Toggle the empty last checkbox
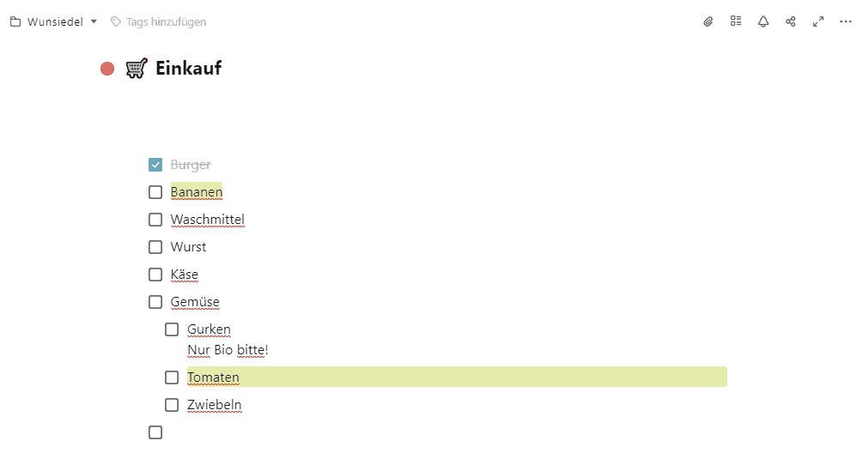 (x=155, y=432)
